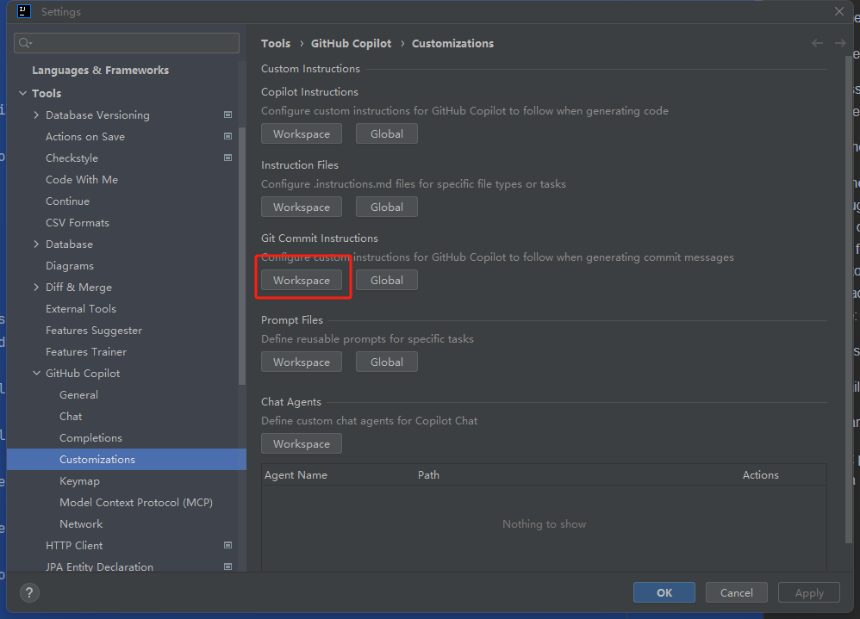Select External Tools settings
Image resolution: width=860 pixels, height=619 pixels.
tap(81, 308)
